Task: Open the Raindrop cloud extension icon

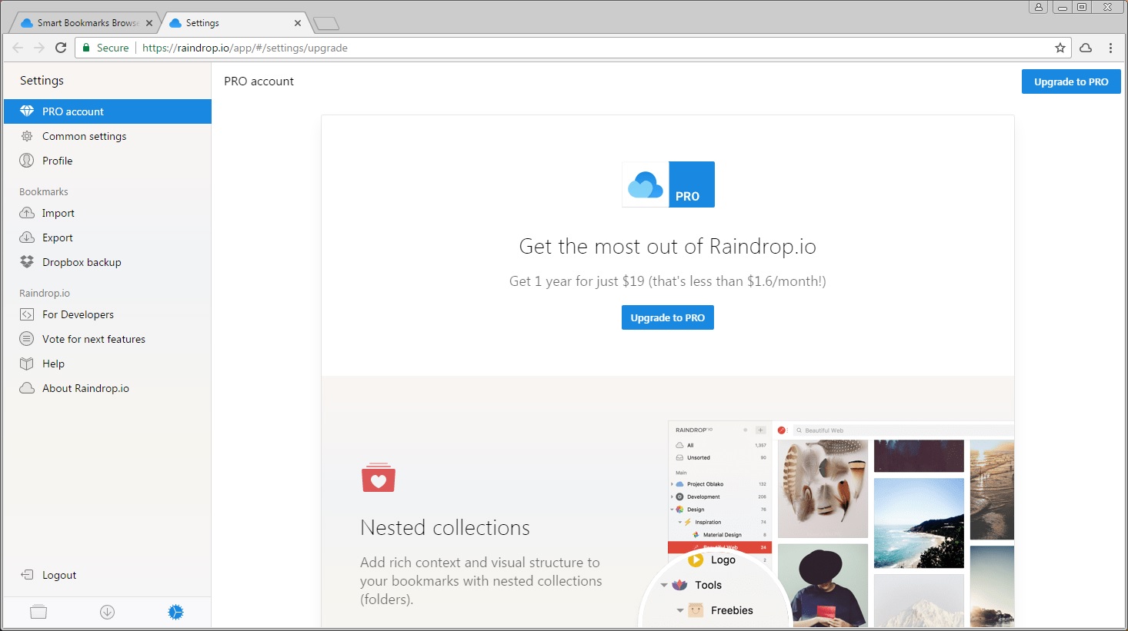Action: click(x=1086, y=48)
